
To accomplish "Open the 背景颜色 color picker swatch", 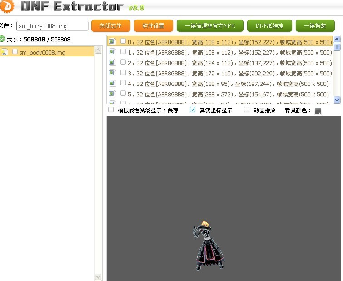I will tap(318, 111).
